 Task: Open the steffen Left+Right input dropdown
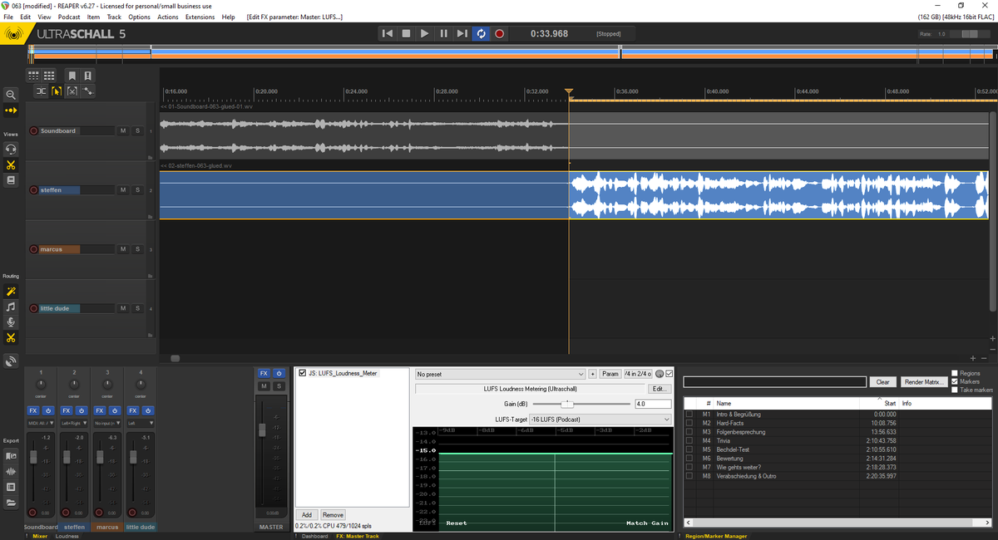point(74,423)
